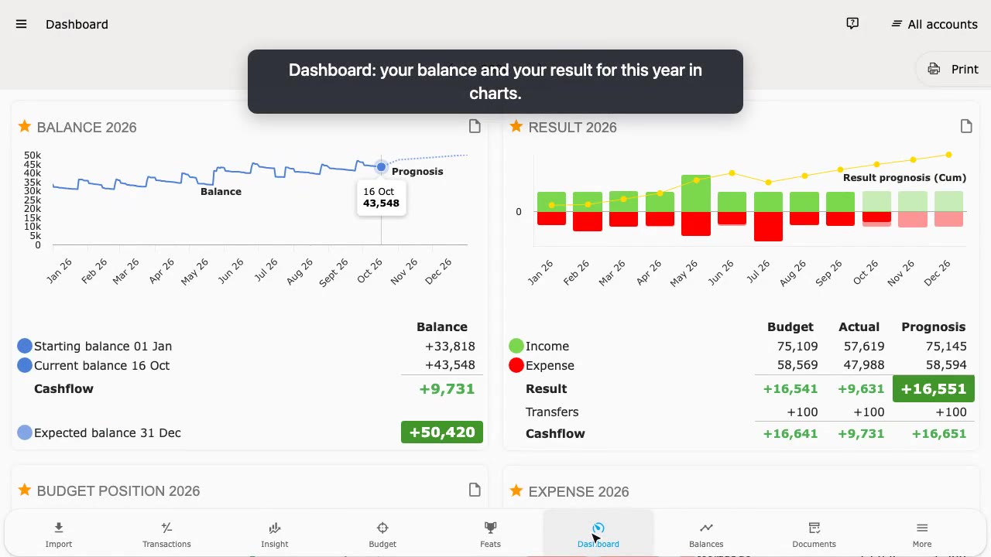This screenshot has height=557, width=991.
Task: Click the green Income legend dot
Action: [x=516, y=346]
